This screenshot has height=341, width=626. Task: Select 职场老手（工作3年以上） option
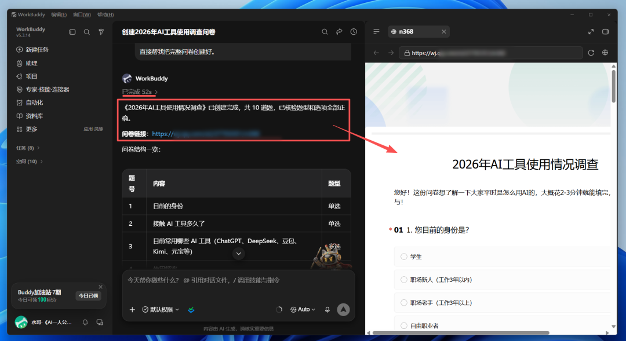[404, 303]
